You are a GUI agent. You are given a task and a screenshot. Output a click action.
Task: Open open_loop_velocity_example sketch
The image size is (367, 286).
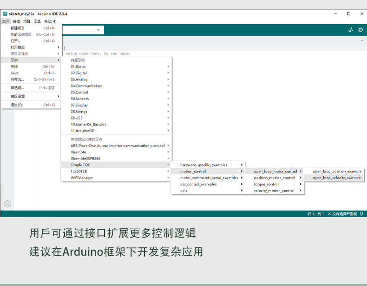click(334, 178)
